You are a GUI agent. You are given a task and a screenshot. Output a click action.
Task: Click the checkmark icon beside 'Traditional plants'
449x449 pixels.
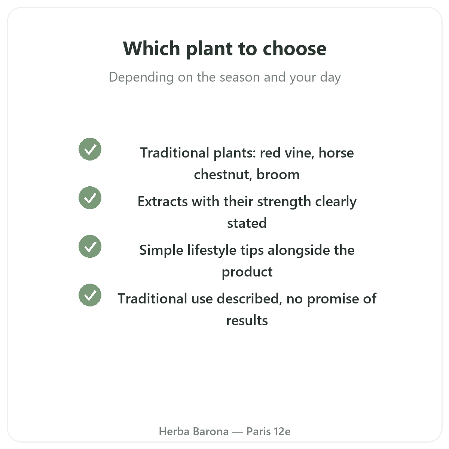pyautogui.click(x=90, y=149)
